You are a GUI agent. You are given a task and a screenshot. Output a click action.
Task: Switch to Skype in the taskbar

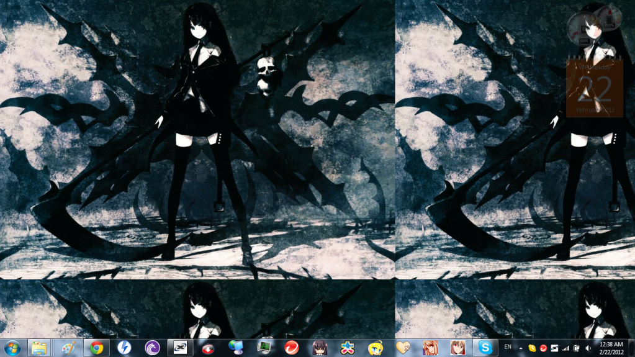tap(485, 348)
